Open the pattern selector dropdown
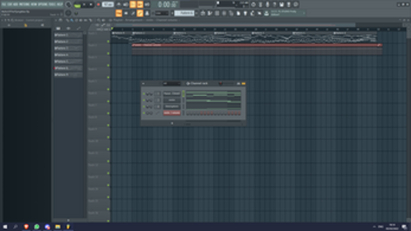This screenshot has width=411, height=231. coord(184,13)
